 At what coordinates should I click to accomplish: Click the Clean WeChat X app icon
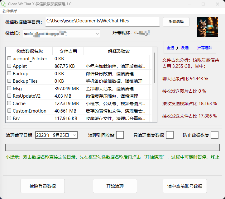click(x=4, y=4)
